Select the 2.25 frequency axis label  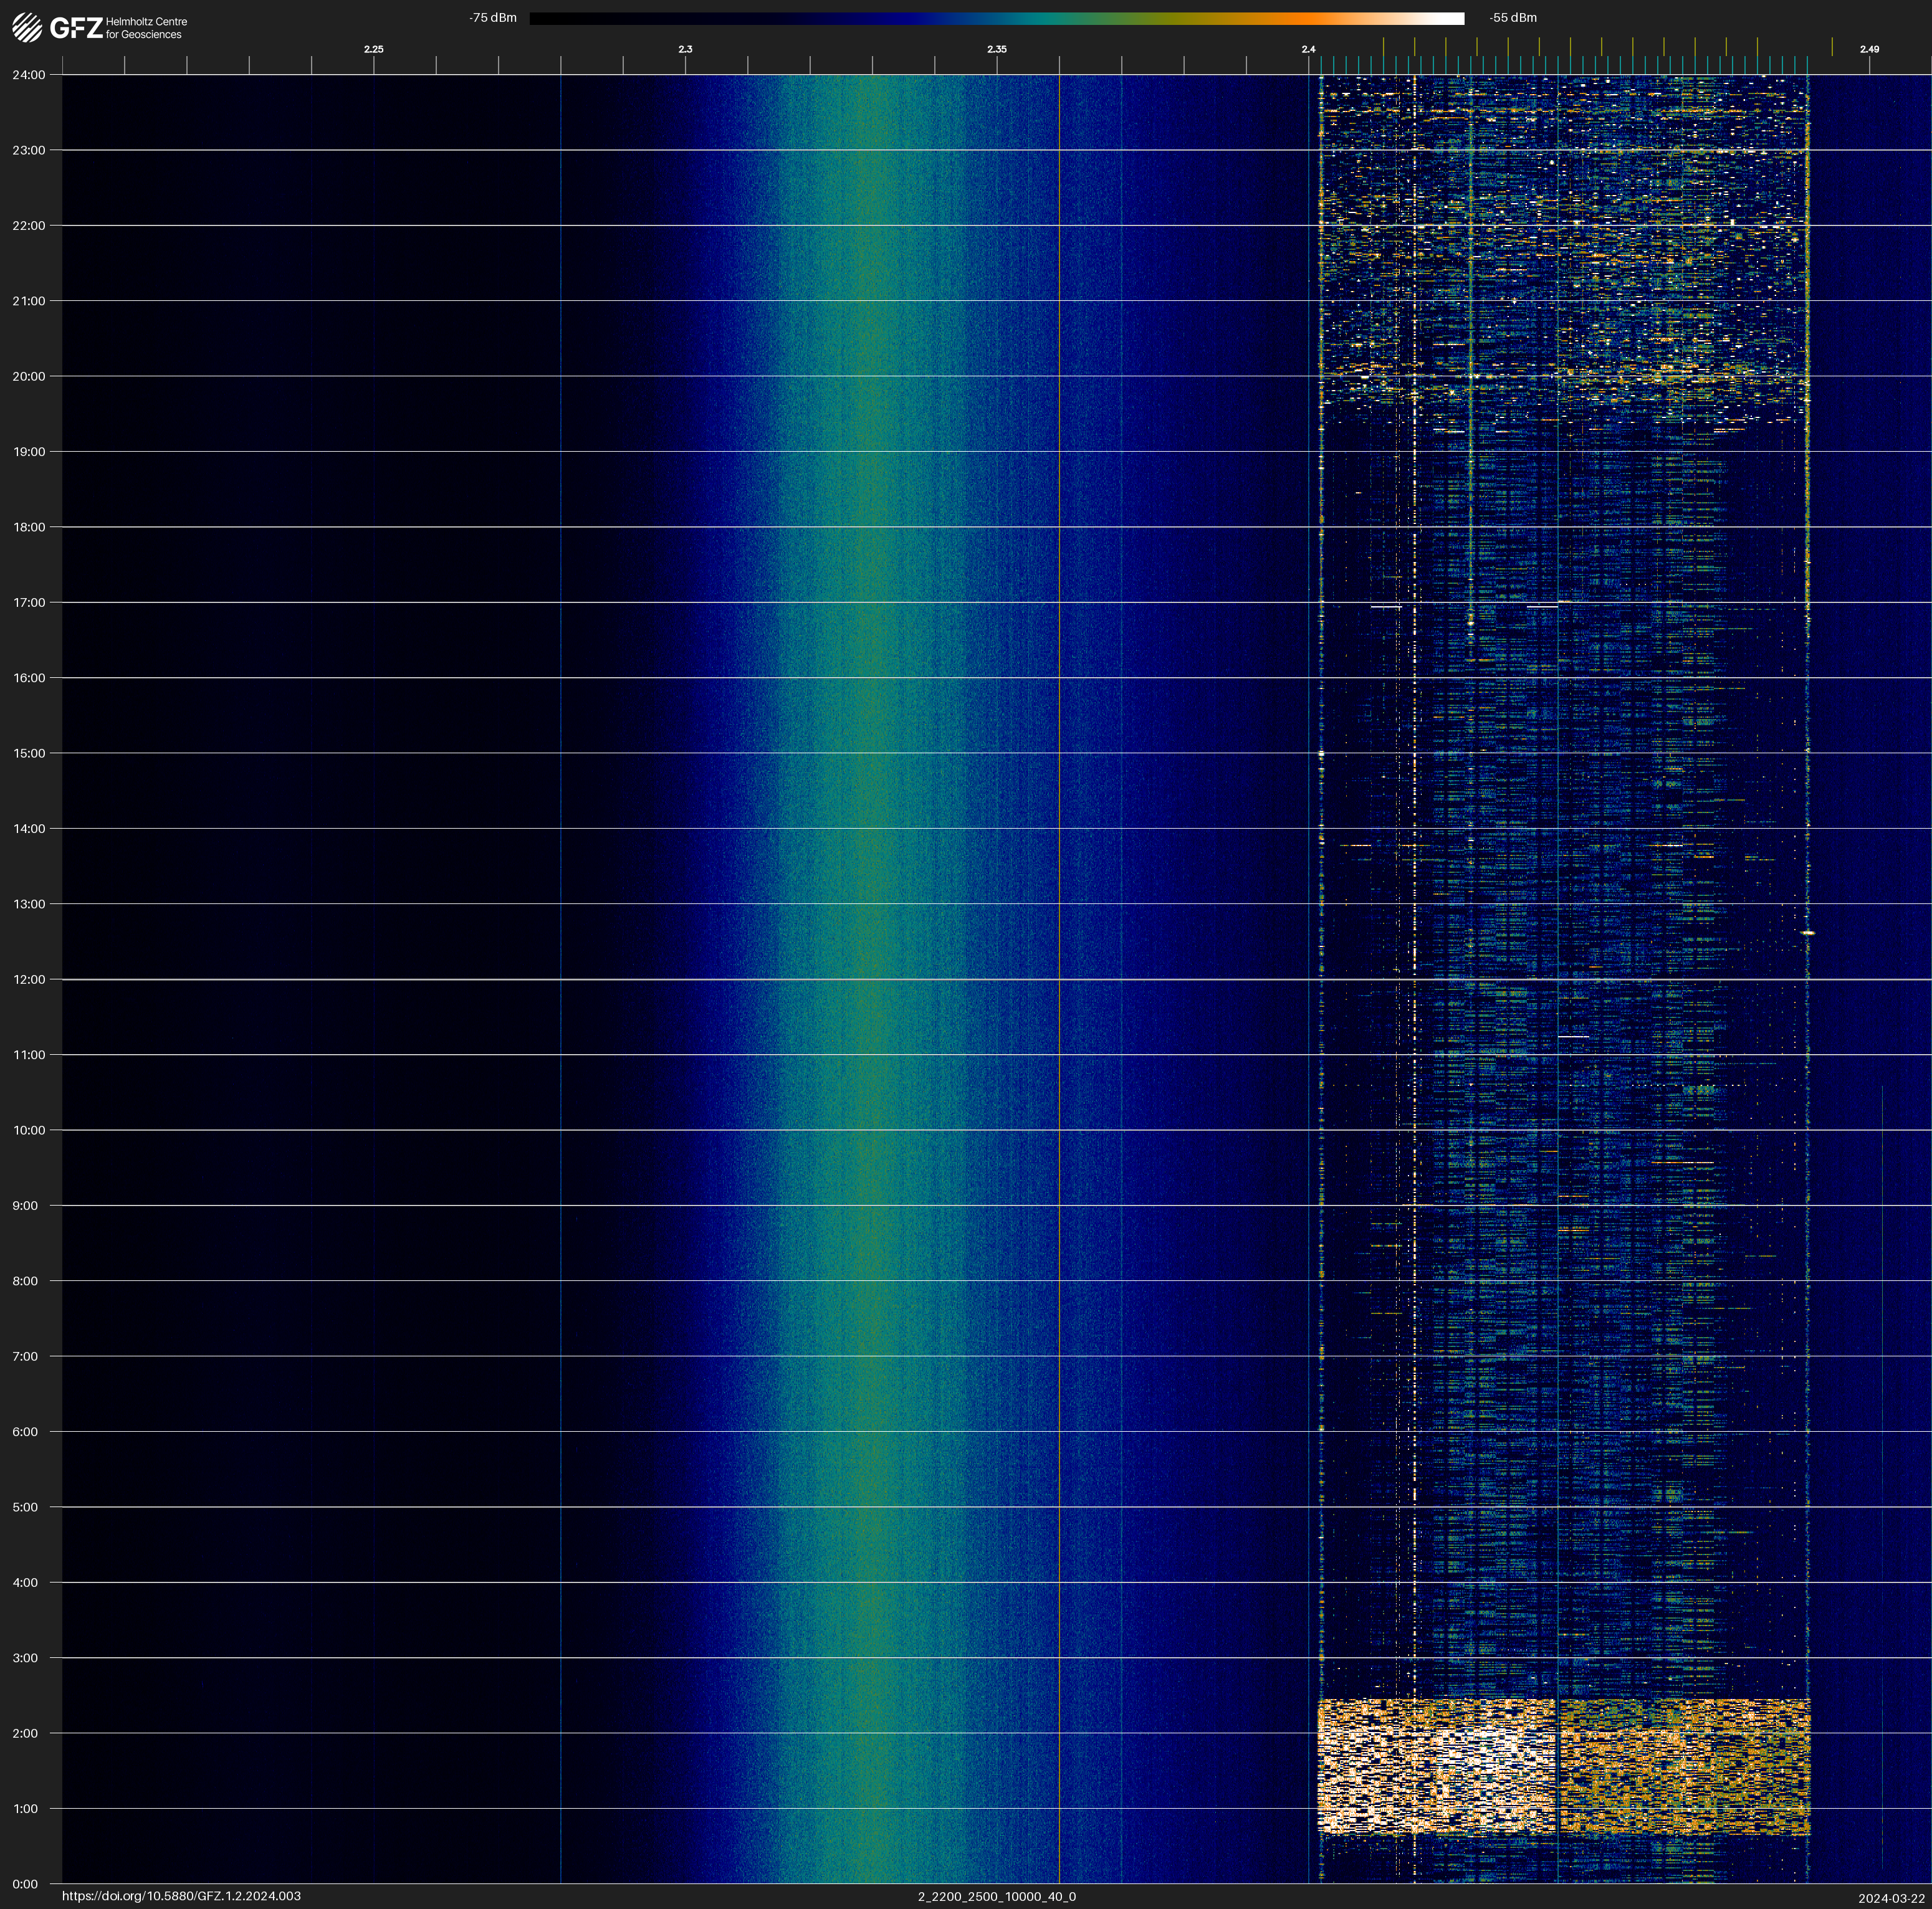(x=373, y=49)
